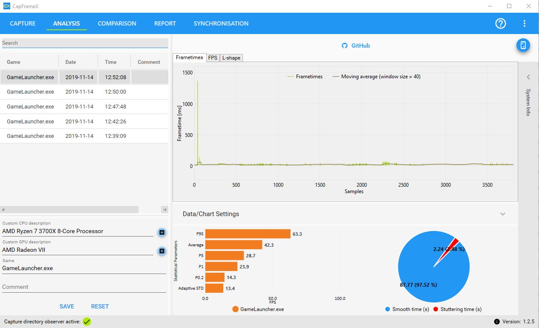Maximize the CapFrameX window
Image resolution: width=539 pixels, height=328 pixels.
[x=509, y=6]
